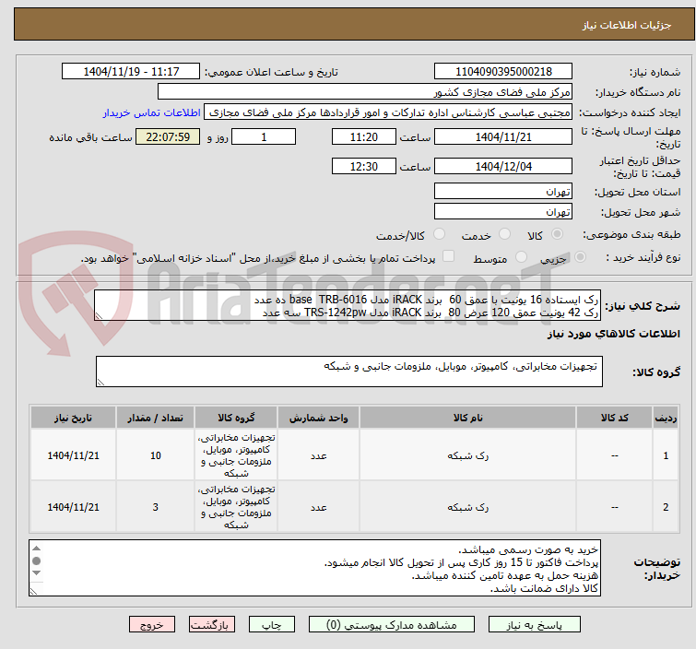This screenshot has height=649, width=696.
Task: Click resize handle of گروه کالا box
Action: coord(100,383)
